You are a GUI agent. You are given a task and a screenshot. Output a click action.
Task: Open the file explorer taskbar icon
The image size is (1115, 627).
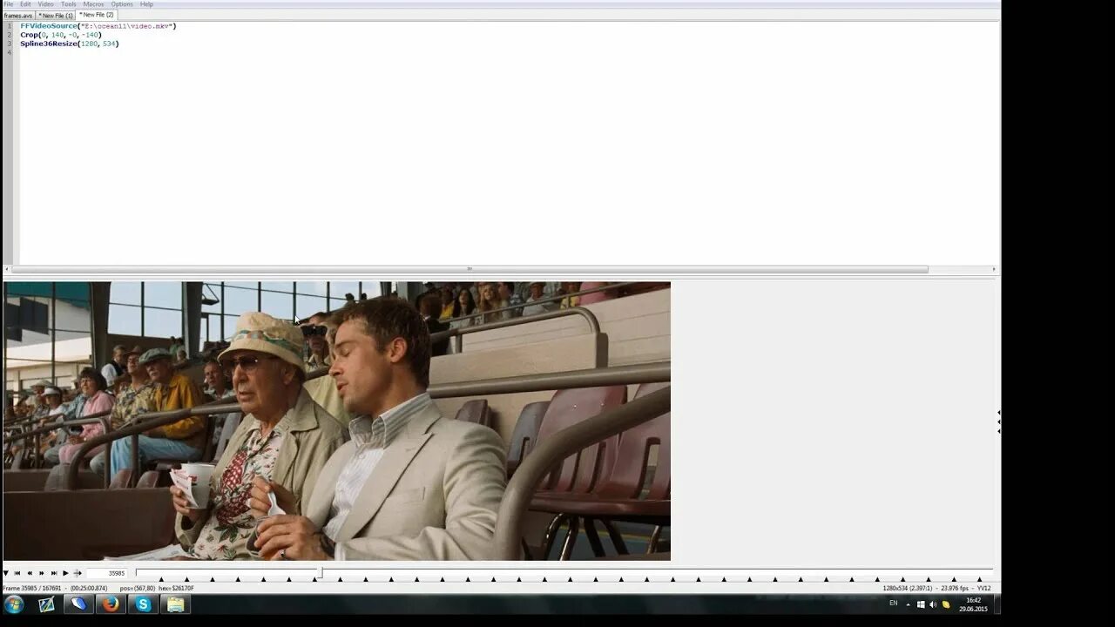click(x=175, y=604)
